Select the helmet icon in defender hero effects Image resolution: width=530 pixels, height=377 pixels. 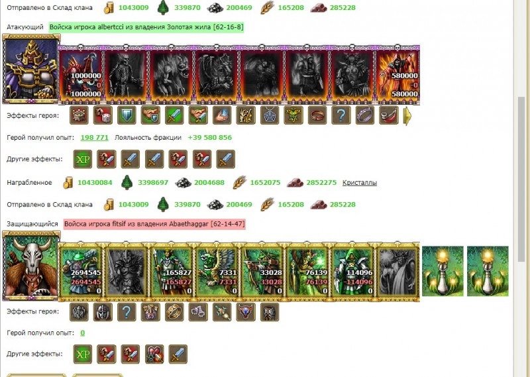103,312
